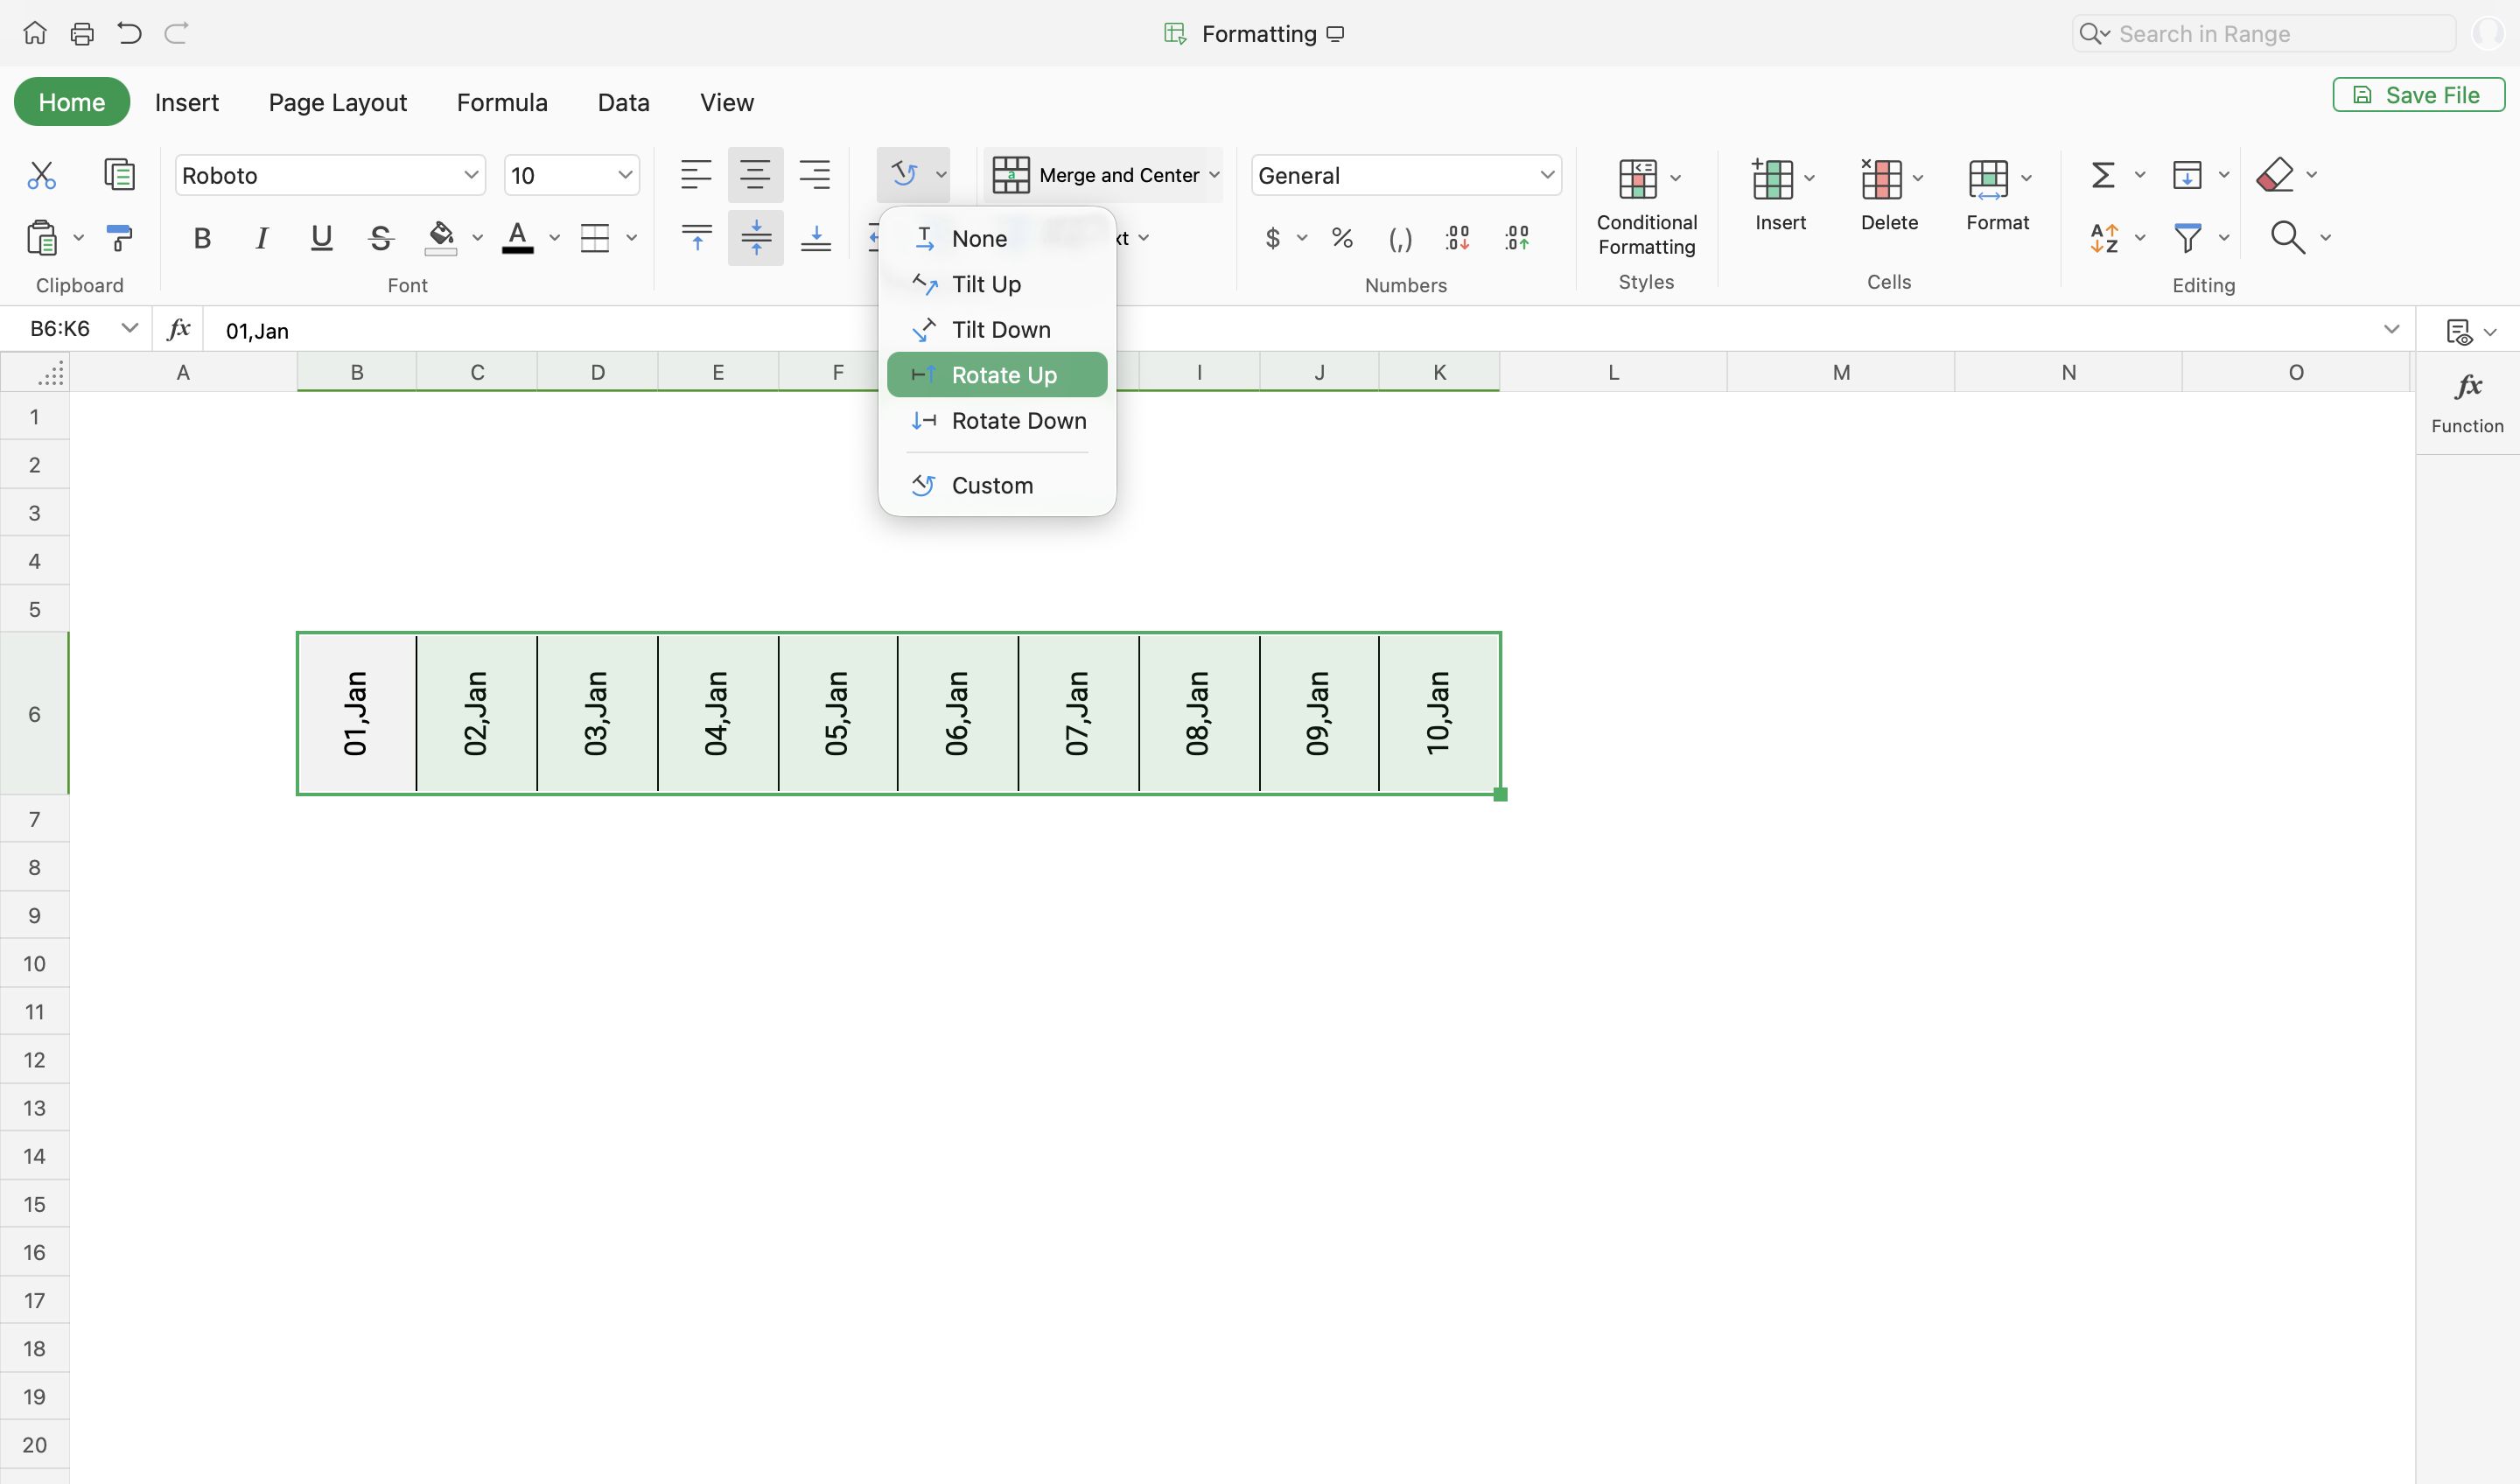Select Rotate Down from orientation menu

pyautogui.click(x=1018, y=421)
